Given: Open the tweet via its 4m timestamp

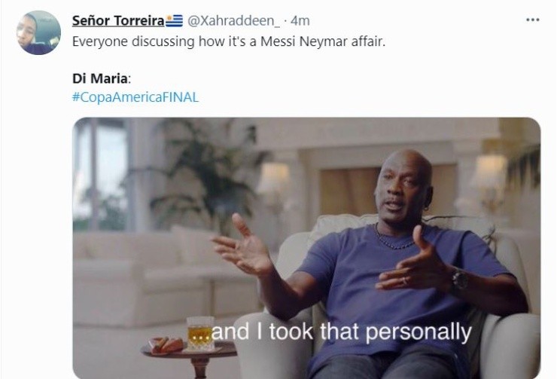Looking at the screenshot, I should [x=300, y=21].
